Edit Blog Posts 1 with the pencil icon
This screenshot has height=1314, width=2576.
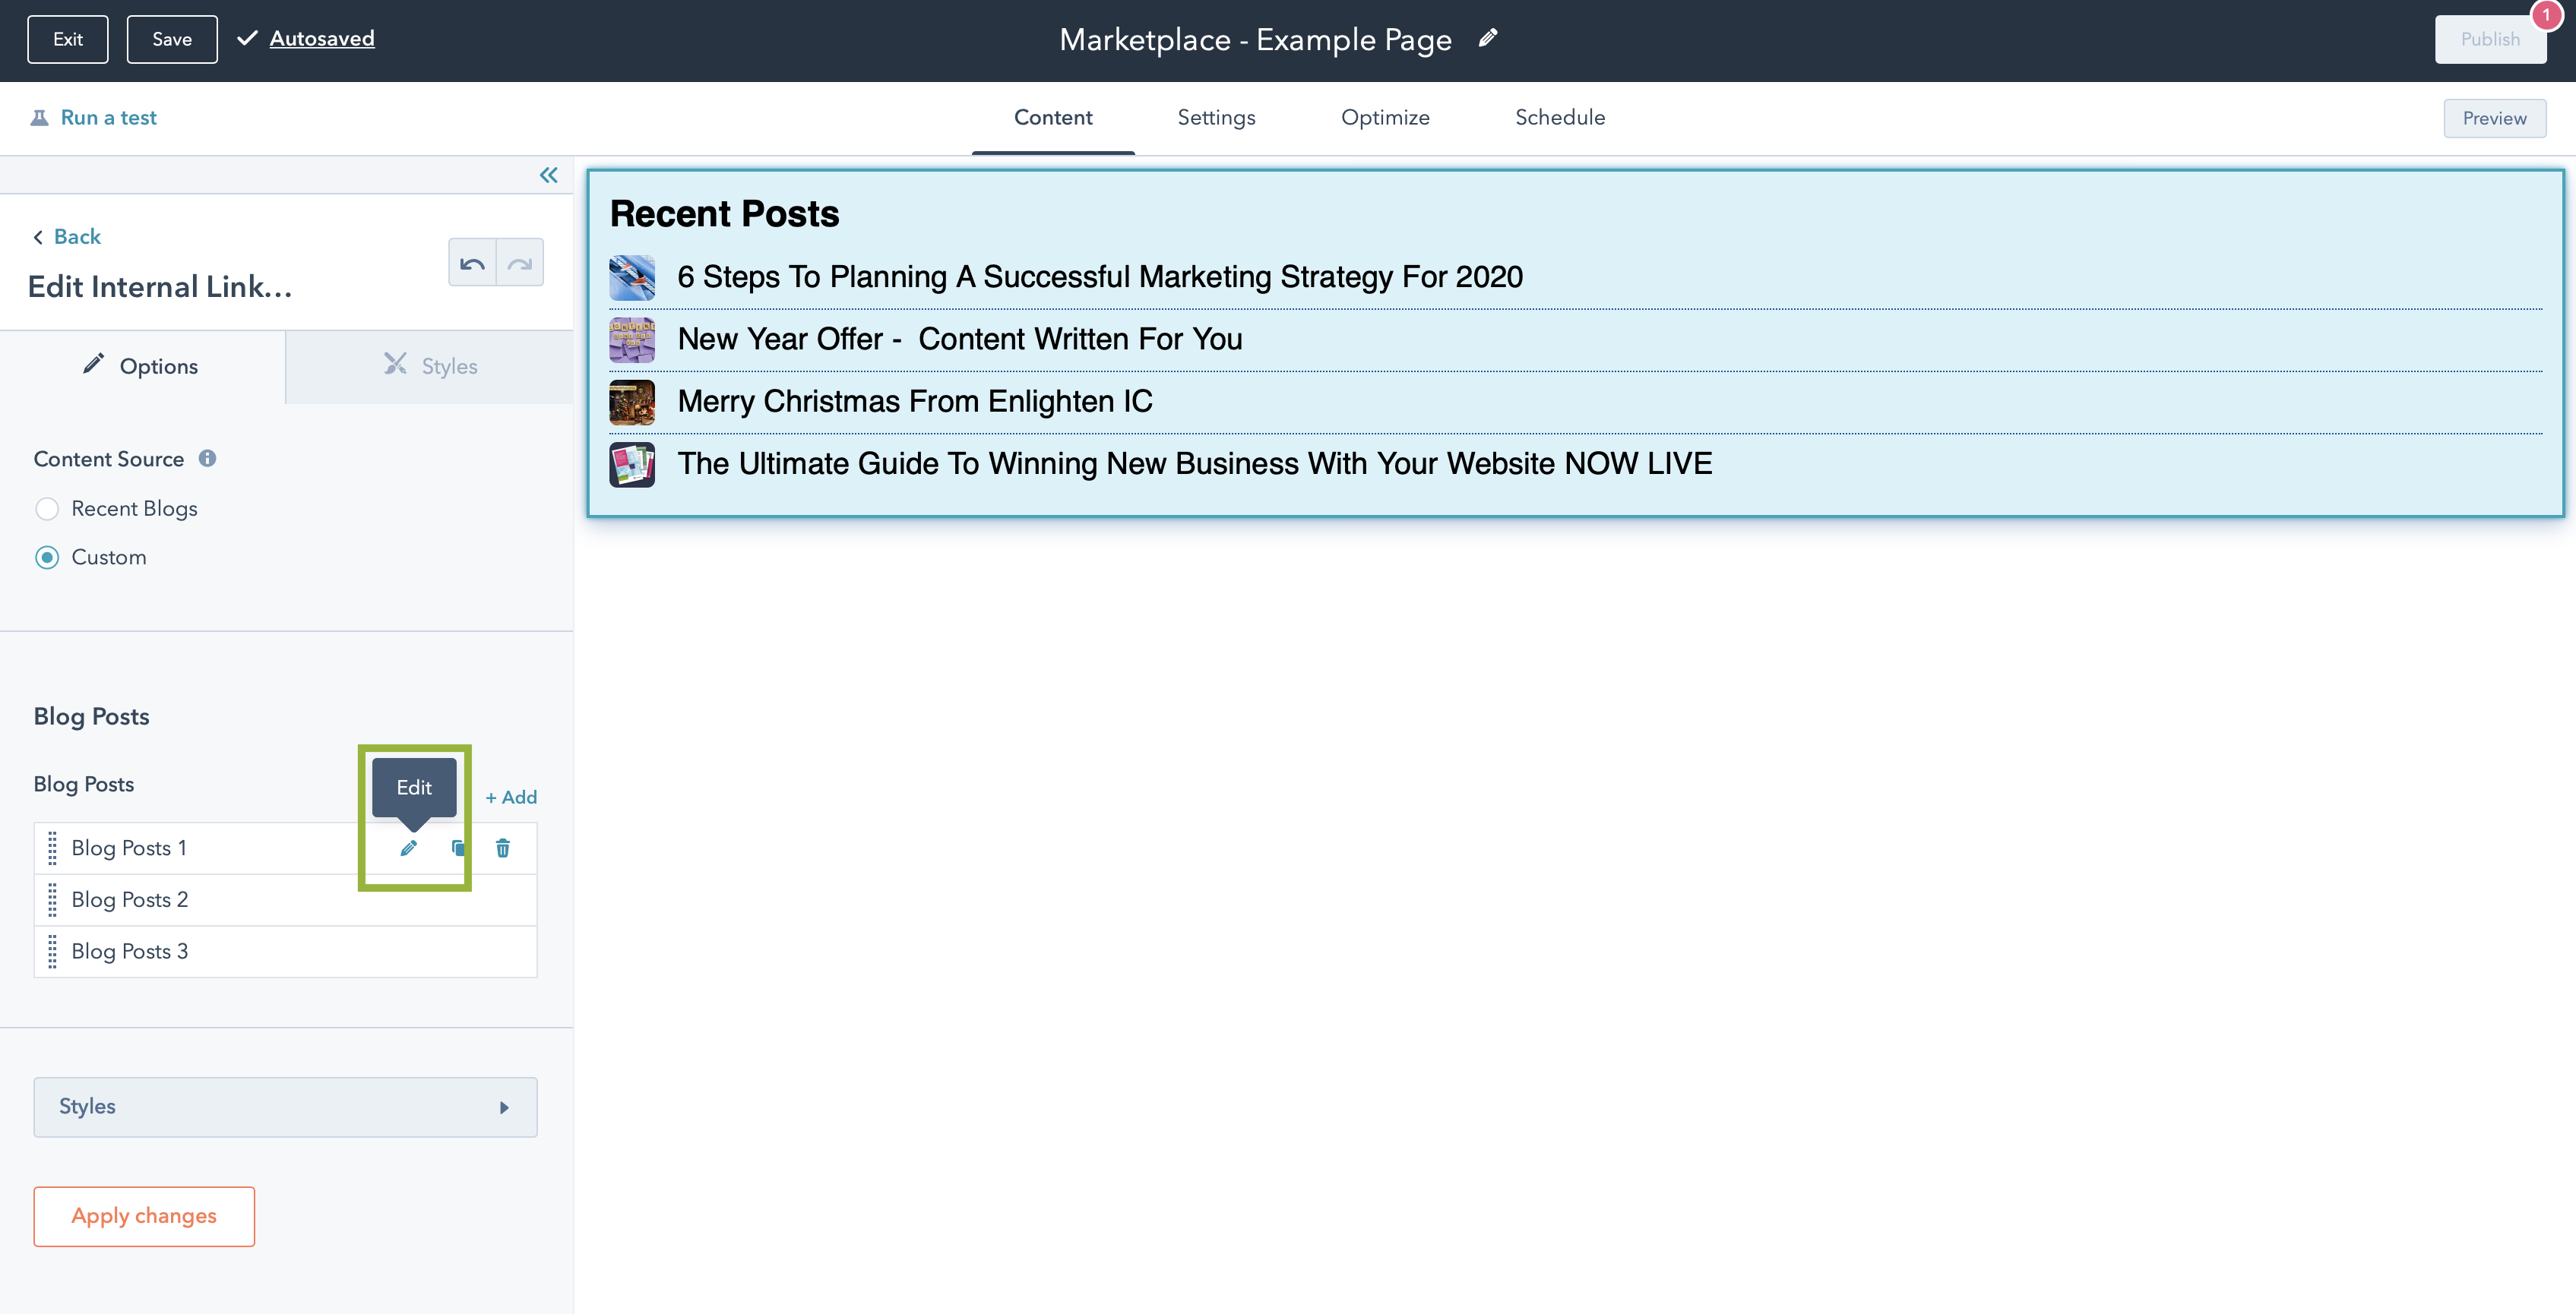(408, 848)
